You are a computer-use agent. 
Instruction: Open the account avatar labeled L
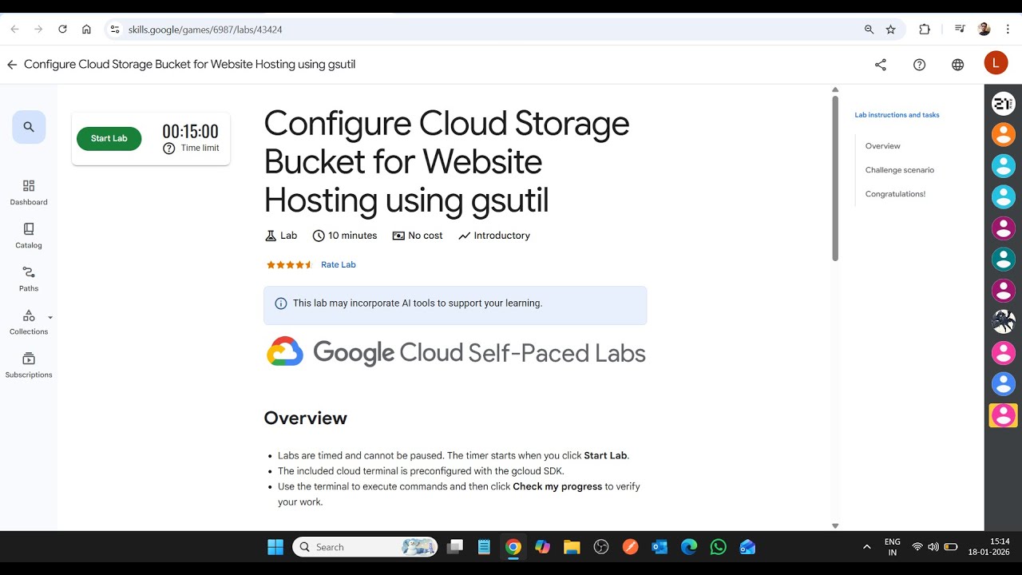[996, 63]
